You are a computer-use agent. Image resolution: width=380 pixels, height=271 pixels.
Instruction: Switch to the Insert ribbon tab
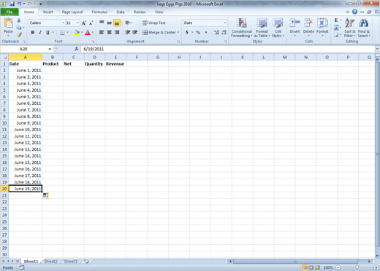(48, 12)
